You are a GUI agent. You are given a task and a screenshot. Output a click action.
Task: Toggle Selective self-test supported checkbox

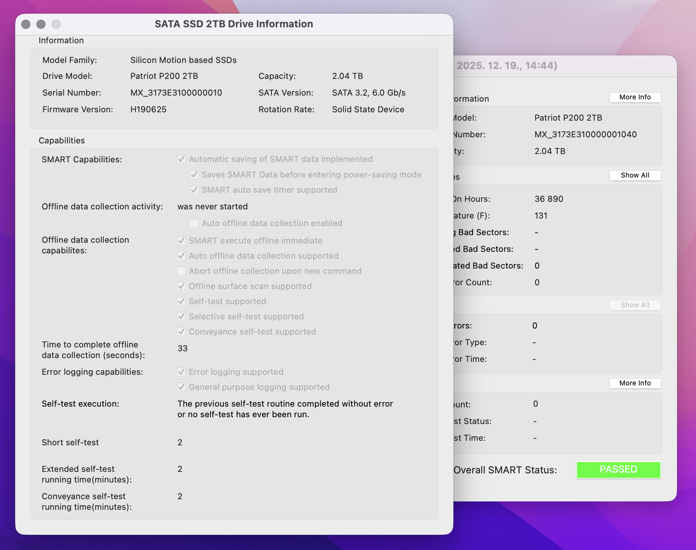[x=181, y=317]
